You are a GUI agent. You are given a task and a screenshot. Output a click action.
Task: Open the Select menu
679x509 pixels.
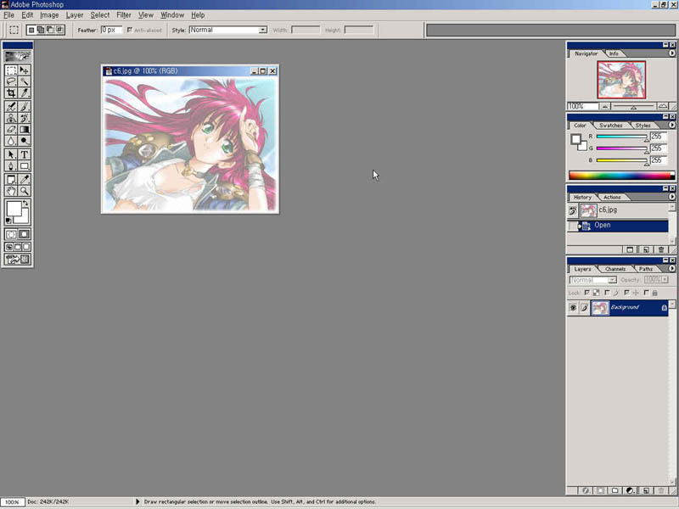[99, 14]
